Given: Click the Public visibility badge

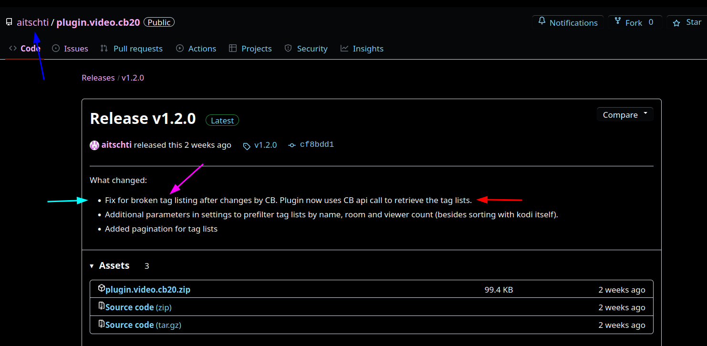Looking at the screenshot, I should [159, 22].
